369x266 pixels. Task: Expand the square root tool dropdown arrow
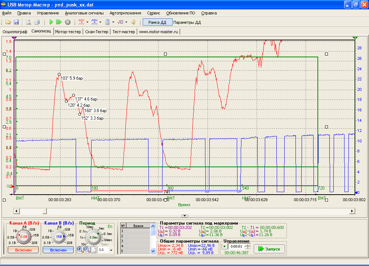click(126, 22)
